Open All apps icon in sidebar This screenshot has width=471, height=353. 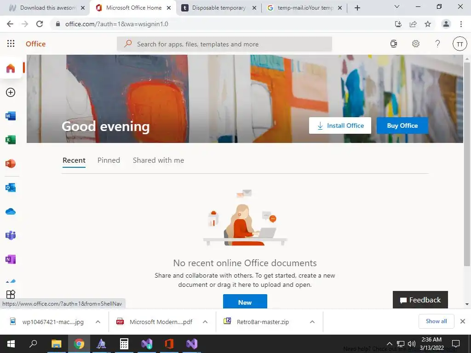pos(11,295)
